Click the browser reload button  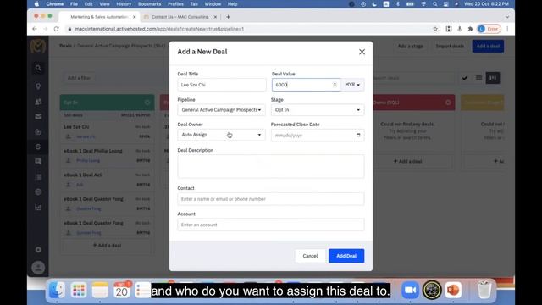[57, 29]
